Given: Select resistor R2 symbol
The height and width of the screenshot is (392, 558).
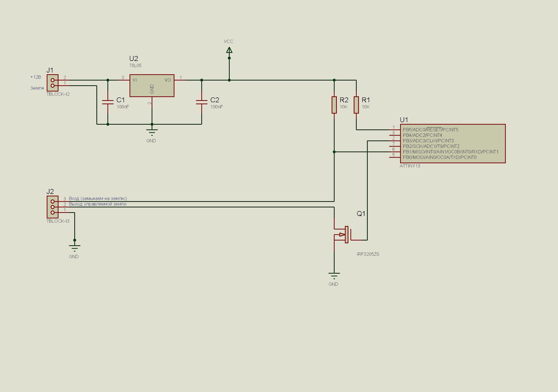Looking at the screenshot, I should 334,105.
